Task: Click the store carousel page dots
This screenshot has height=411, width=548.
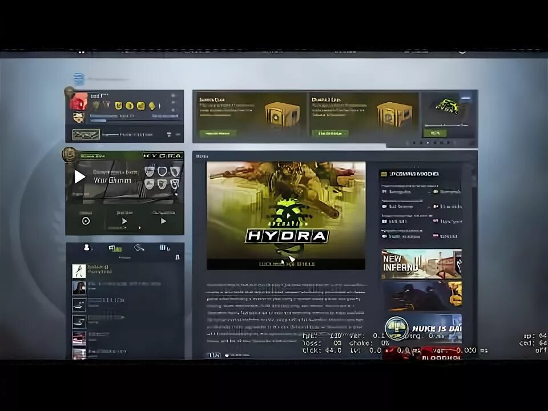Action: (431, 143)
